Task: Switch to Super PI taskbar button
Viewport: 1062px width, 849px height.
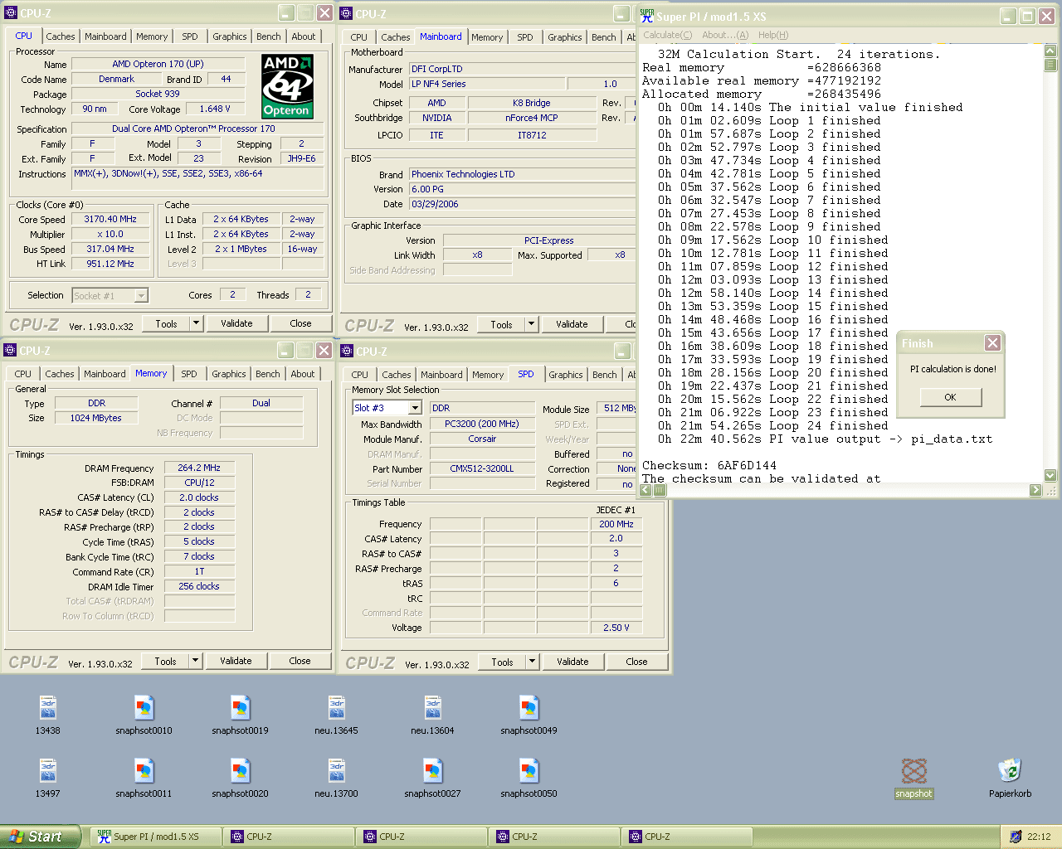Action: (x=155, y=837)
